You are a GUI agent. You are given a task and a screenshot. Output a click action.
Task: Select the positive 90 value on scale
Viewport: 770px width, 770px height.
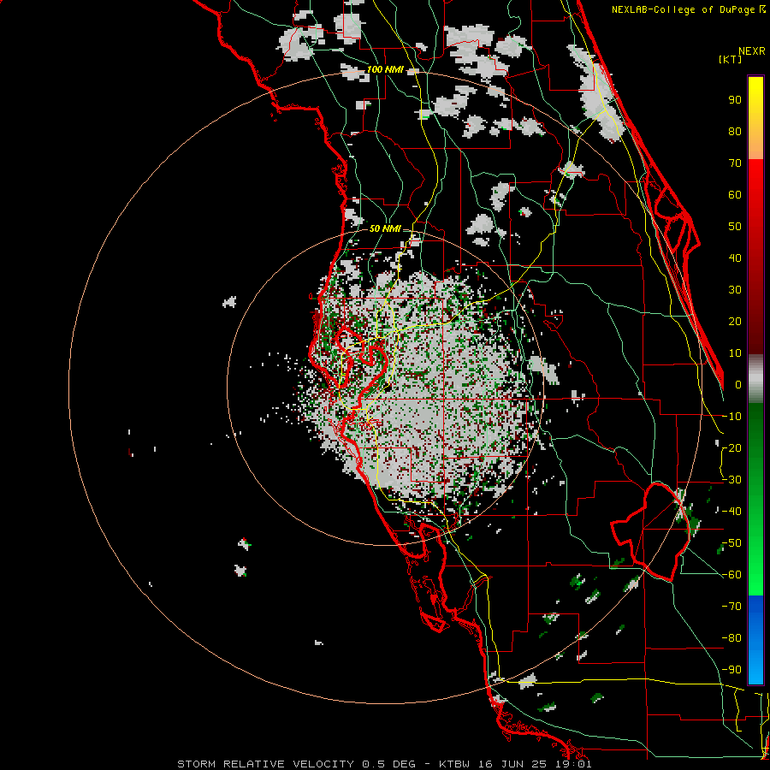tap(735, 100)
